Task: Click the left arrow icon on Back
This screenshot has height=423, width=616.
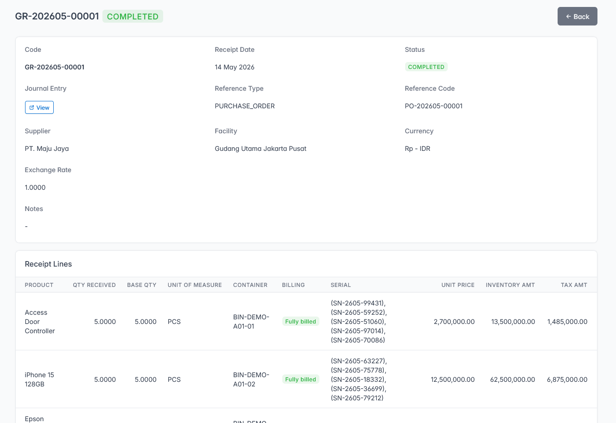Action: (x=568, y=17)
